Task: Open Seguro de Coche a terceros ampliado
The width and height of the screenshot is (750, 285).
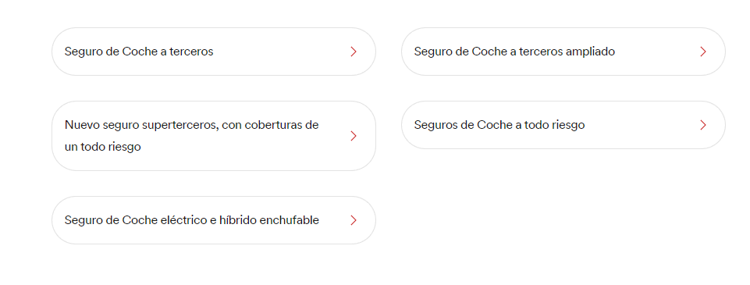Action: (x=563, y=52)
